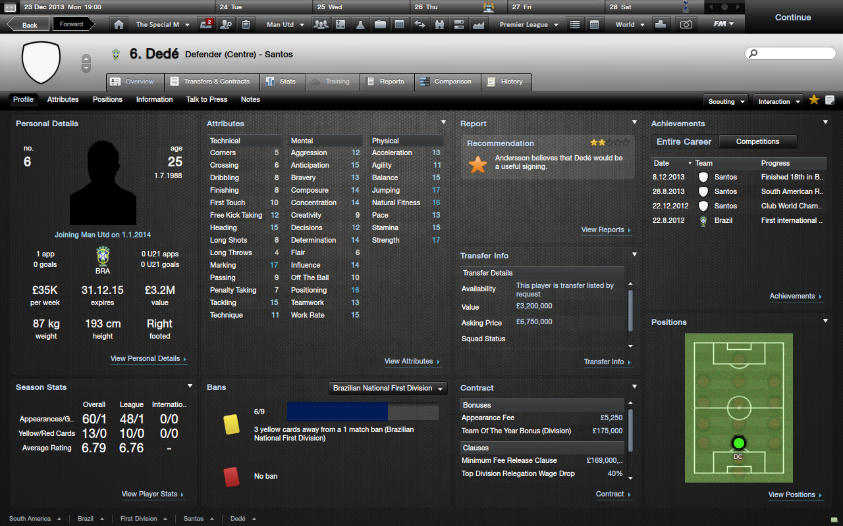Viewport: 843px width, 526px height.
Task: Open View Attributes link
Action: point(412,362)
